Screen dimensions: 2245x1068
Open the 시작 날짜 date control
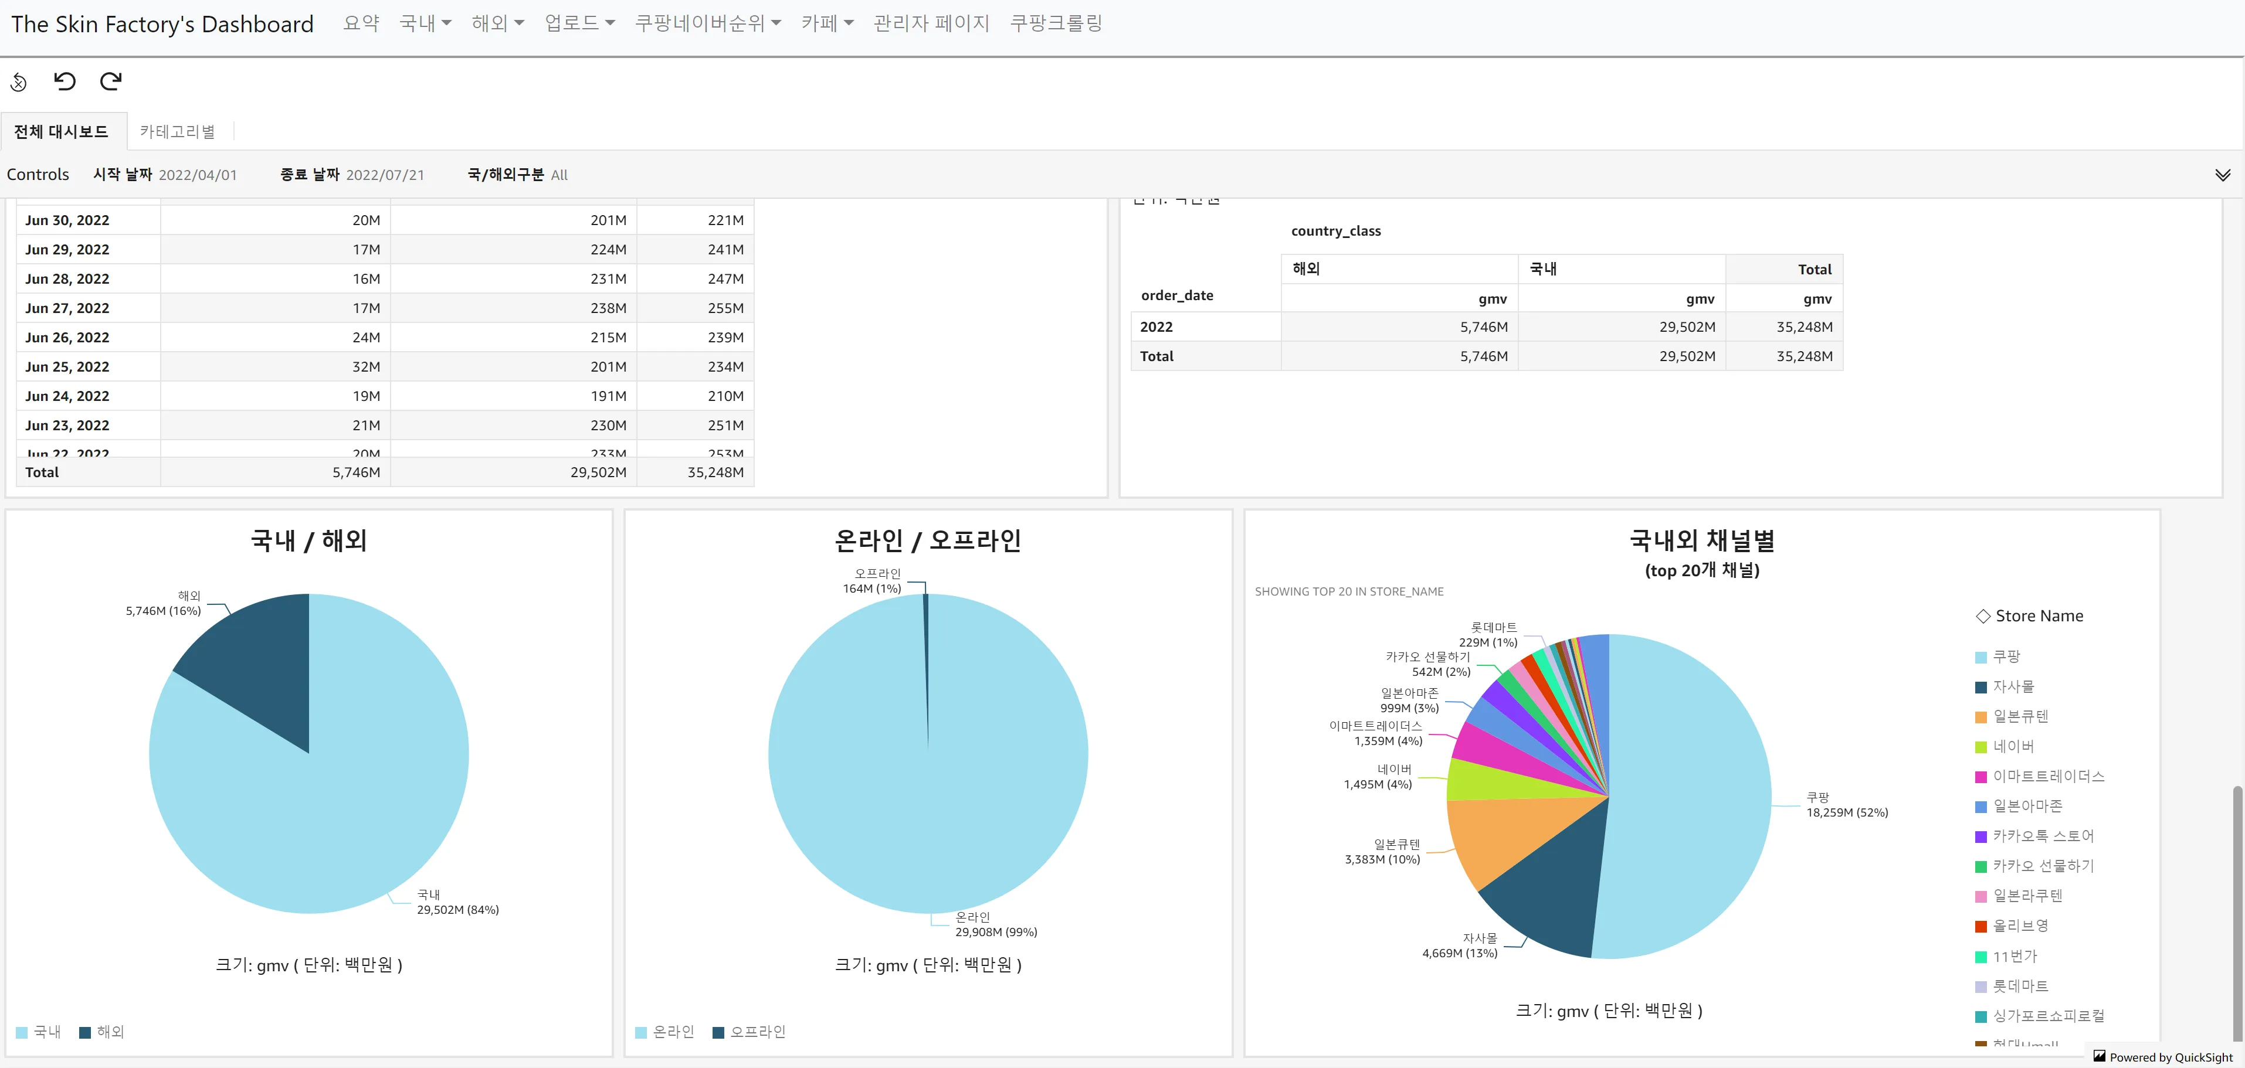point(165,175)
